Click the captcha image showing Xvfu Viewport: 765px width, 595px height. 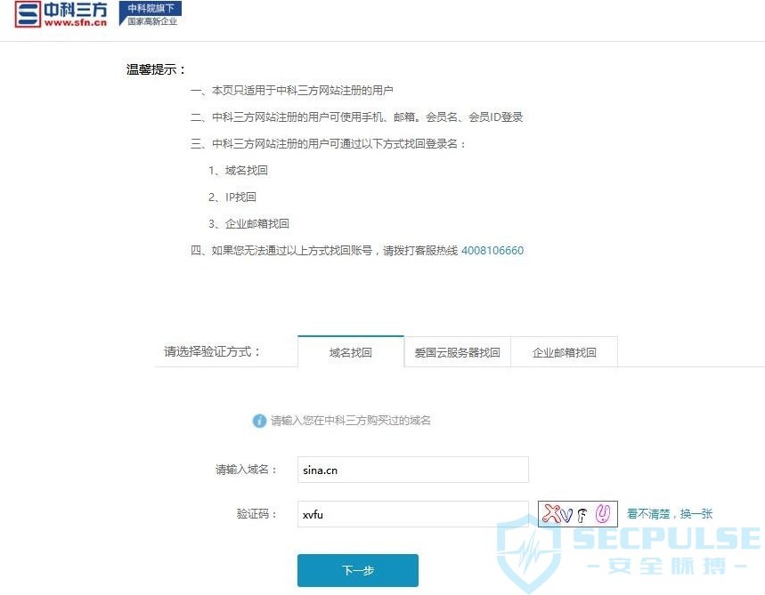click(x=578, y=514)
